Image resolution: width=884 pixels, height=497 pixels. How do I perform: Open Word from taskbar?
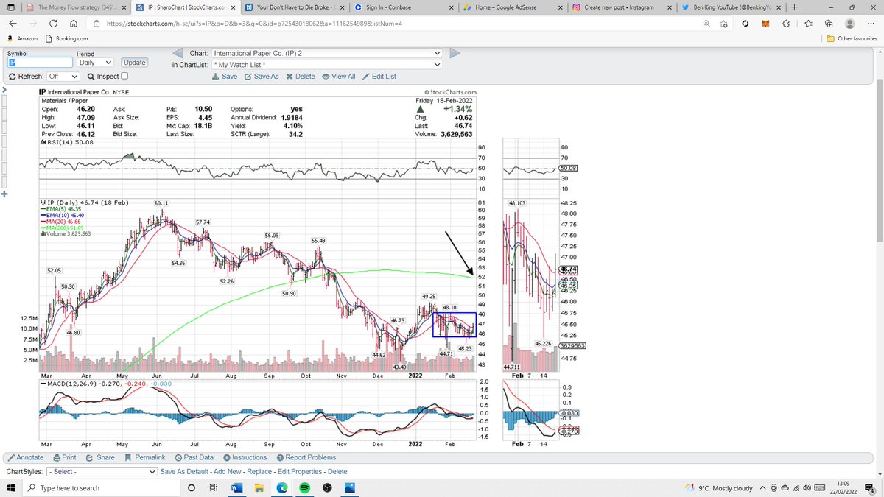237,487
